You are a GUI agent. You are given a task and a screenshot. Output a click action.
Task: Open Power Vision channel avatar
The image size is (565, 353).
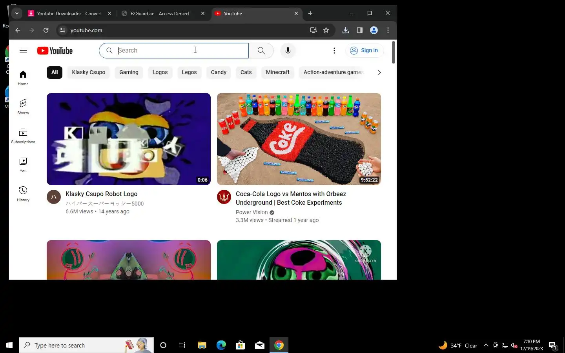224,197
